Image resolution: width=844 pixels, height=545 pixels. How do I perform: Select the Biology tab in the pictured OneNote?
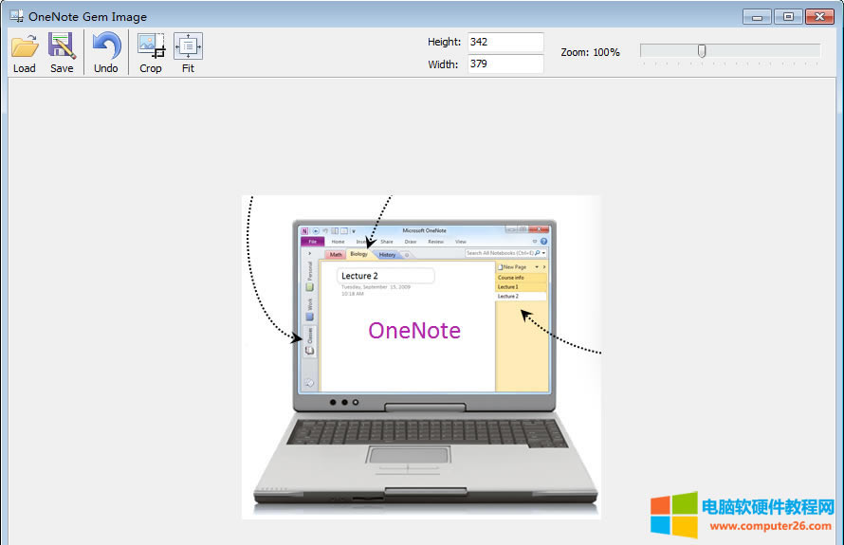click(x=358, y=254)
